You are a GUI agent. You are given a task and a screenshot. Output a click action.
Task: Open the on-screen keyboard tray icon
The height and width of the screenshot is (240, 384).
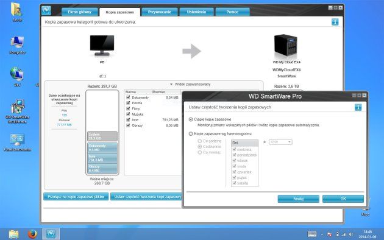pyautogui.click(x=311, y=235)
